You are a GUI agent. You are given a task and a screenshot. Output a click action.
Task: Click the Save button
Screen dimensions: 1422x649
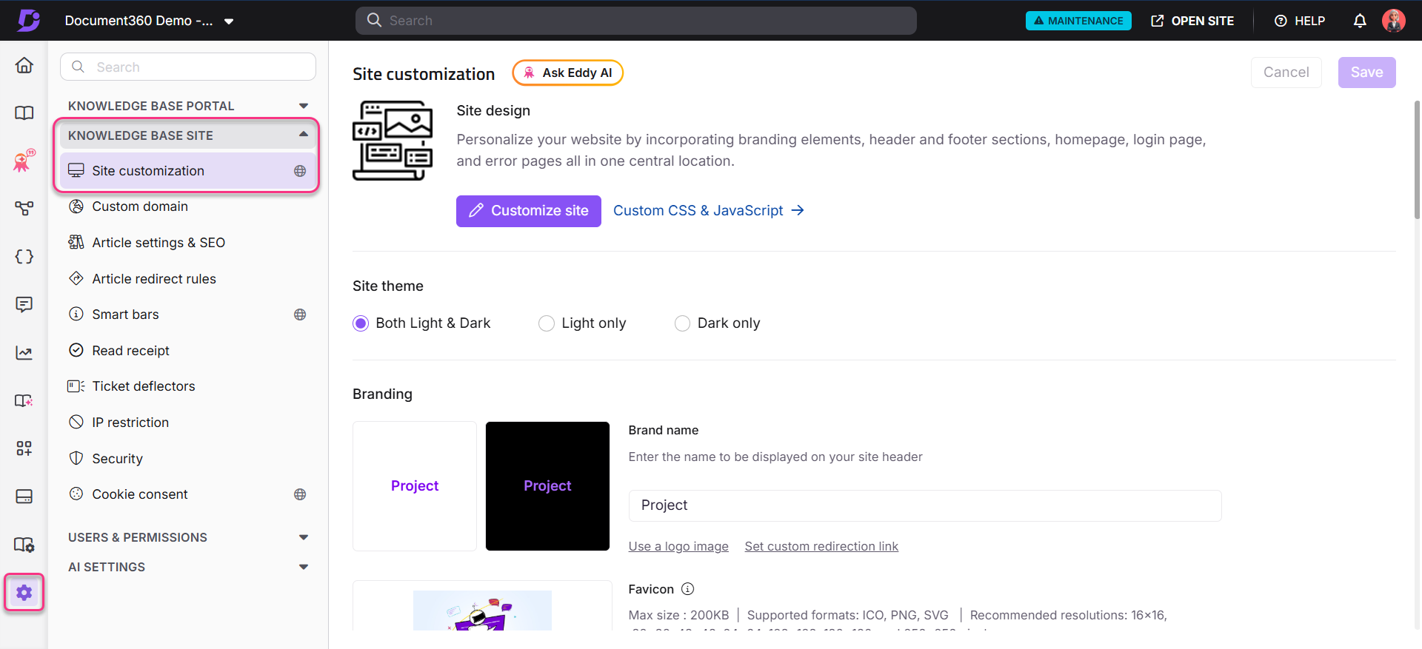click(1366, 73)
